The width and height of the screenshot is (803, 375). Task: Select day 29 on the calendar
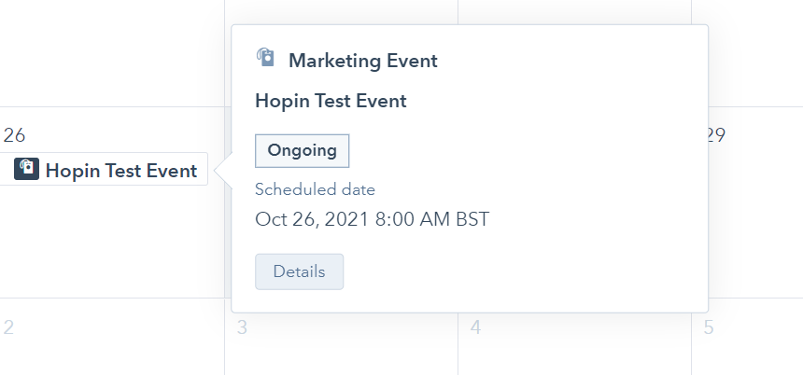tap(717, 135)
